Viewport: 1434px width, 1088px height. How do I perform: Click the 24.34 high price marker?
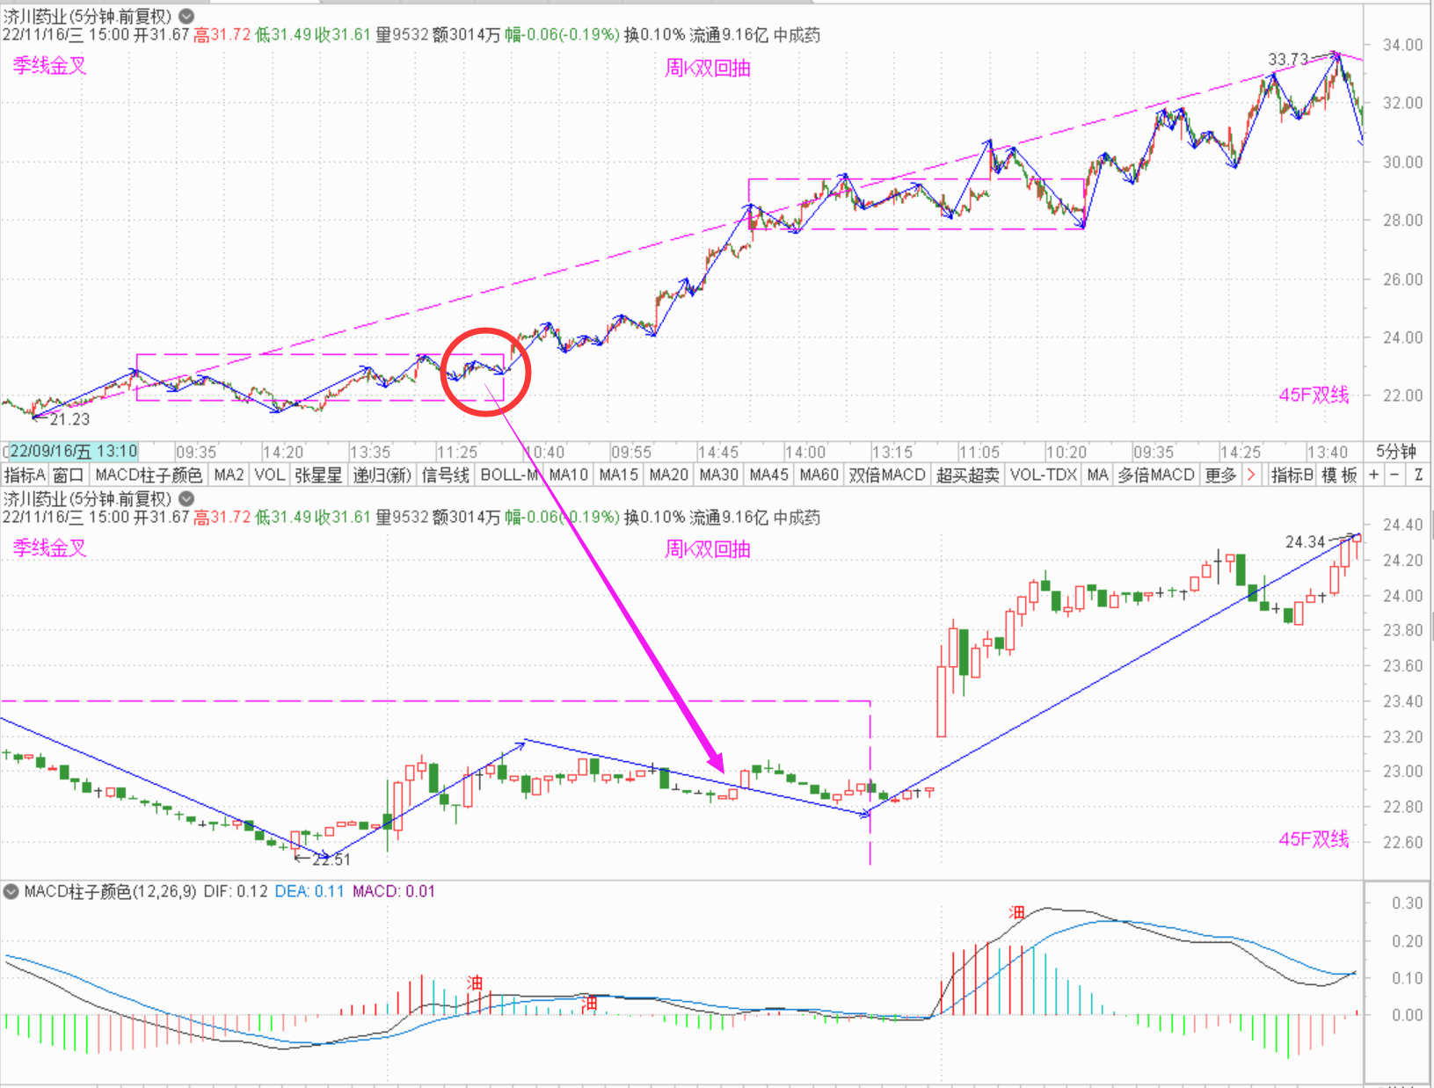pos(1305,541)
